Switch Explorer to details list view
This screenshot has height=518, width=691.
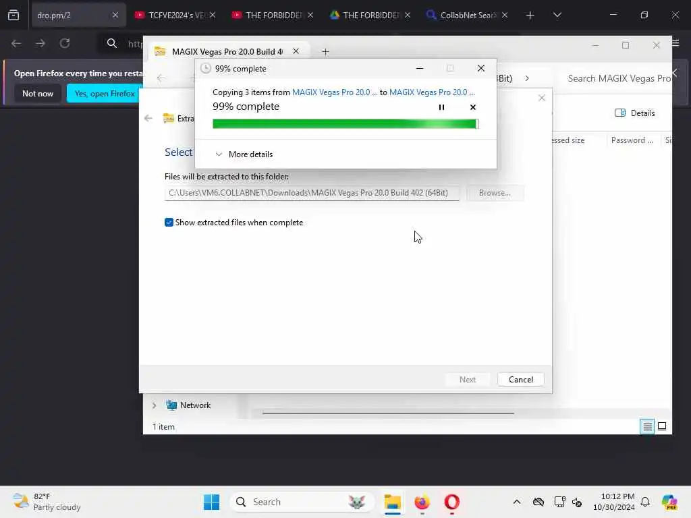tap(647, 426)
